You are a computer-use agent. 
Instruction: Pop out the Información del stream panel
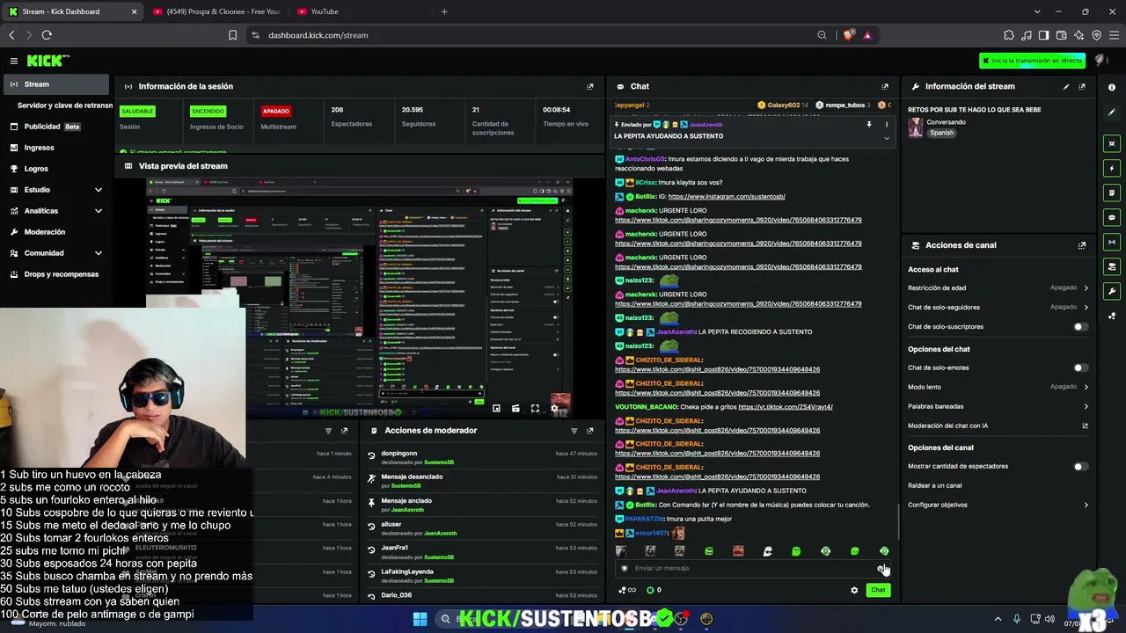1082,86
